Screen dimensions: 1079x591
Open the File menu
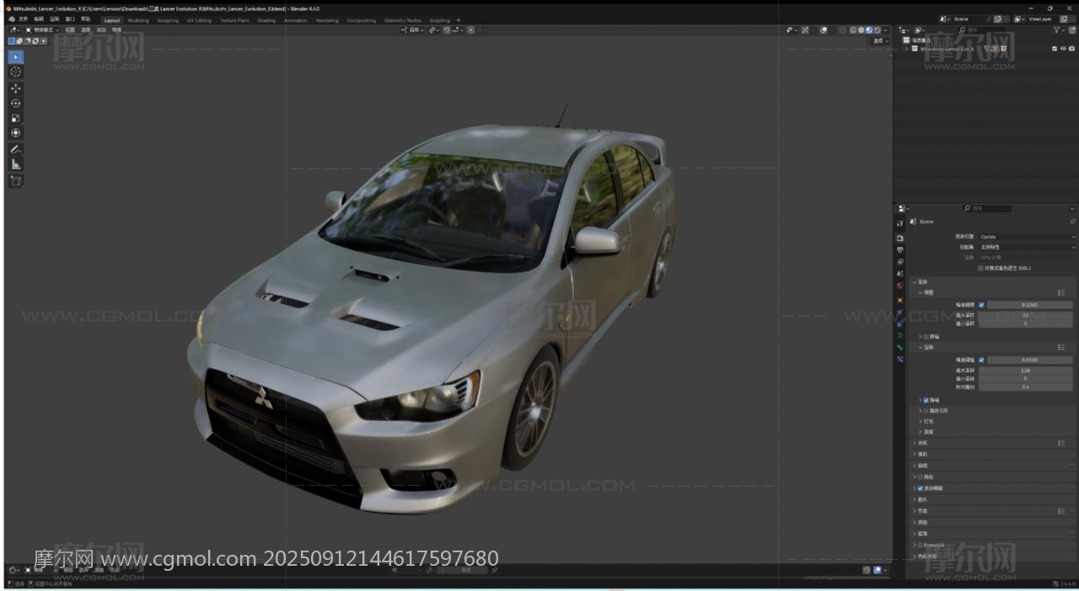(x=23, y=19)
